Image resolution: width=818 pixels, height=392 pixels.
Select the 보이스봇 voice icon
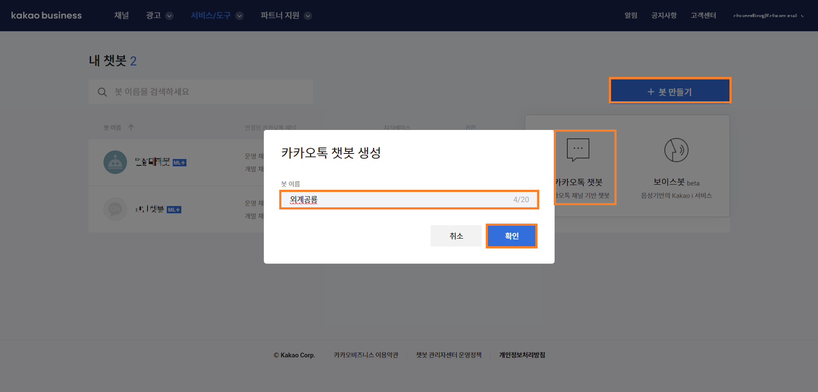pos(676,150)
